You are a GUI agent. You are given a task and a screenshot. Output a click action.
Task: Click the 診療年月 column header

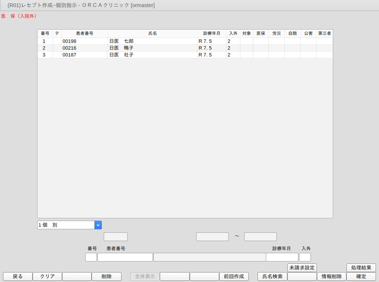[211, 34]
